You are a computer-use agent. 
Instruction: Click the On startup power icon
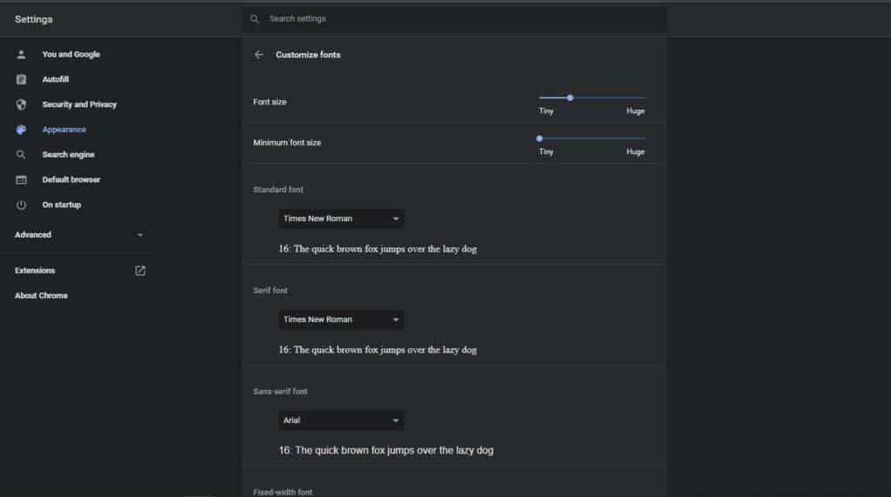click(21, 205)
